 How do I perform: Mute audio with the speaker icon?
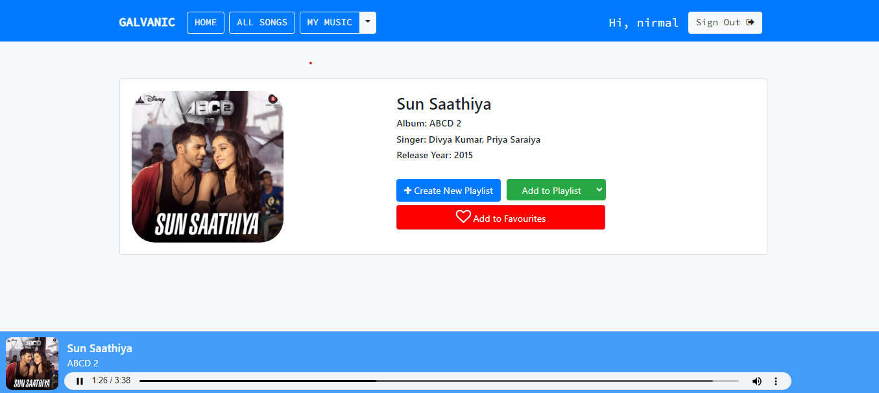click(756, 381)
